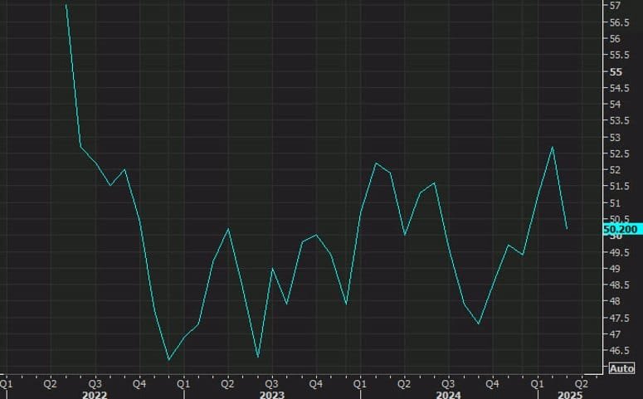Viewport: 643px width, 399px height.
Task: Click the late 2024 trough near 47.3
Action: point(479,324)
